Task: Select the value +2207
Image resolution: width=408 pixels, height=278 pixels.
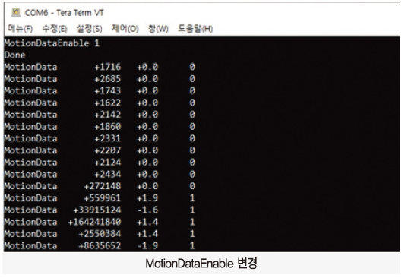Action: 107,150
